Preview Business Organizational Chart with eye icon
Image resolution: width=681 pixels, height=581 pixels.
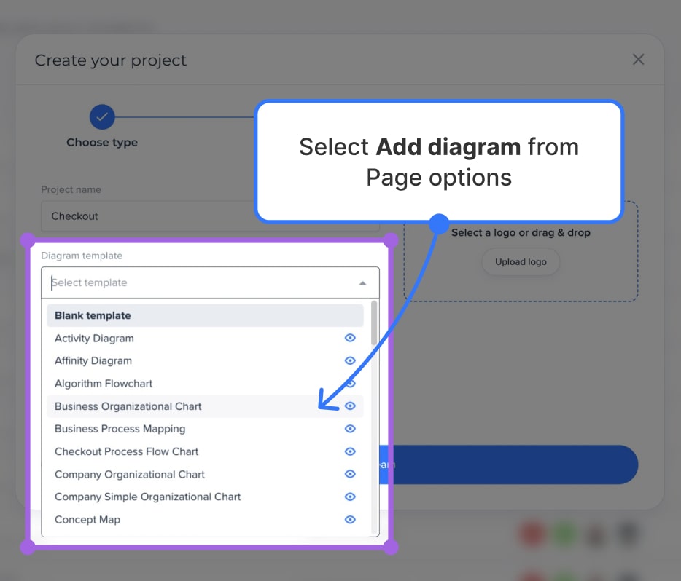[350, 406]
